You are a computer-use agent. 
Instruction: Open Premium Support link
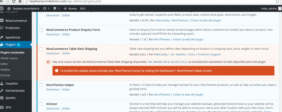(x=209, y=54)
